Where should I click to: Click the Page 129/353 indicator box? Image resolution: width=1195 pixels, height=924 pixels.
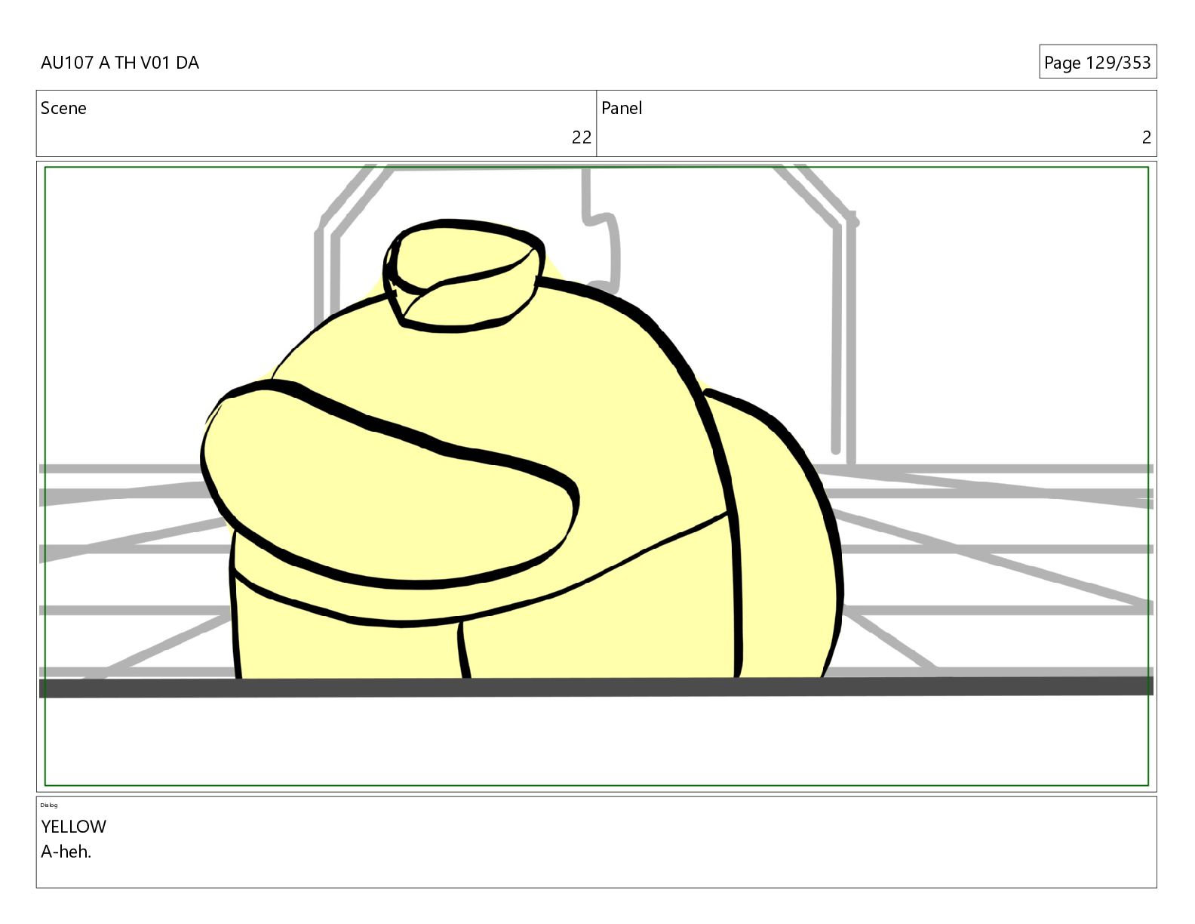[x=1097, y=62]
